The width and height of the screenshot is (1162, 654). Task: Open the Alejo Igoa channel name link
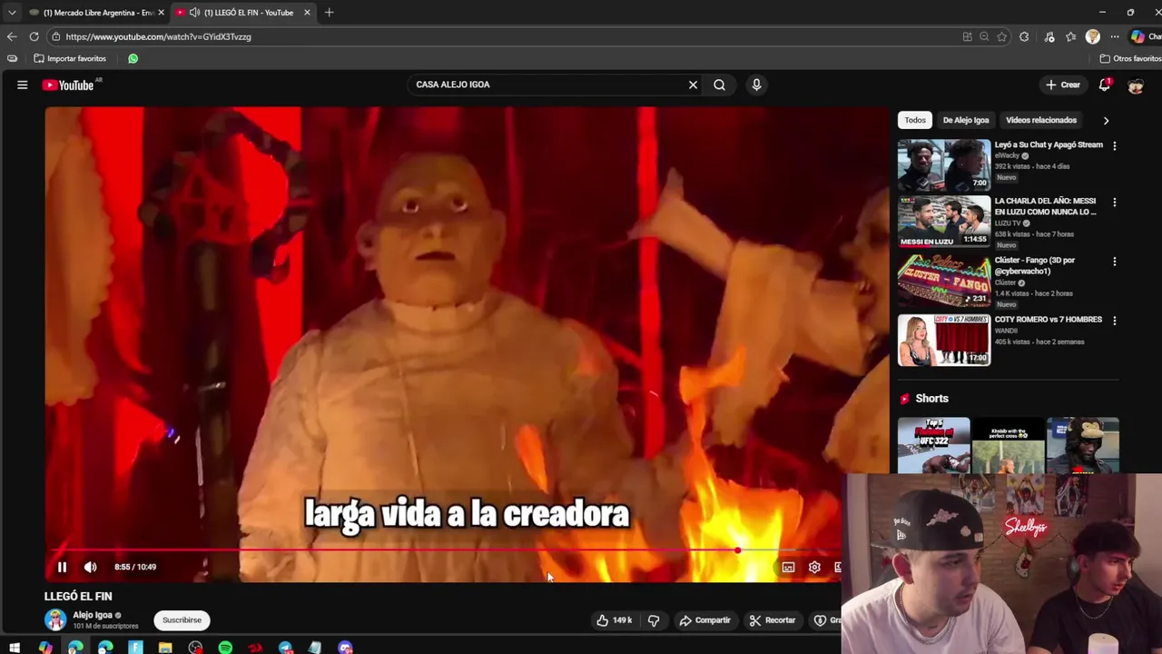pyautogui.click(x=93, y=615)
